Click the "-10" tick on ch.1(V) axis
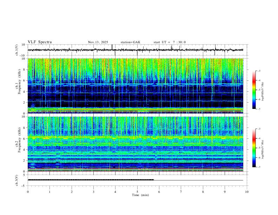 click(x=23, y=56)
